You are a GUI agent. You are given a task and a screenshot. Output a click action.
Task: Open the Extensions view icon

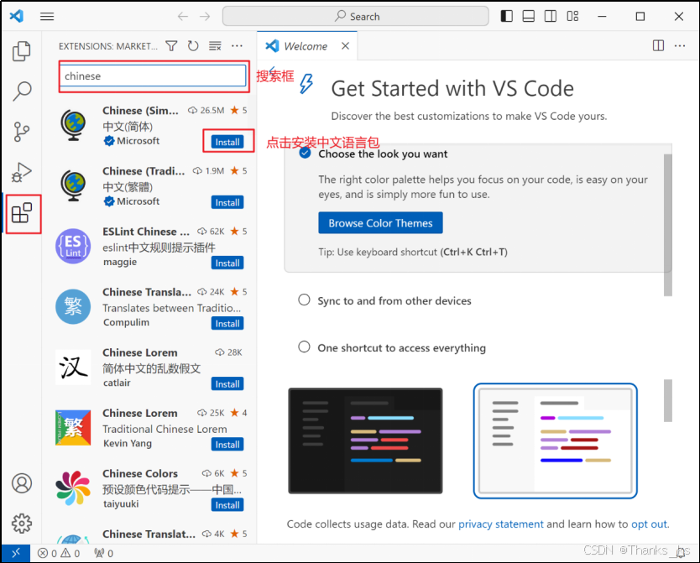click(22, 213)
